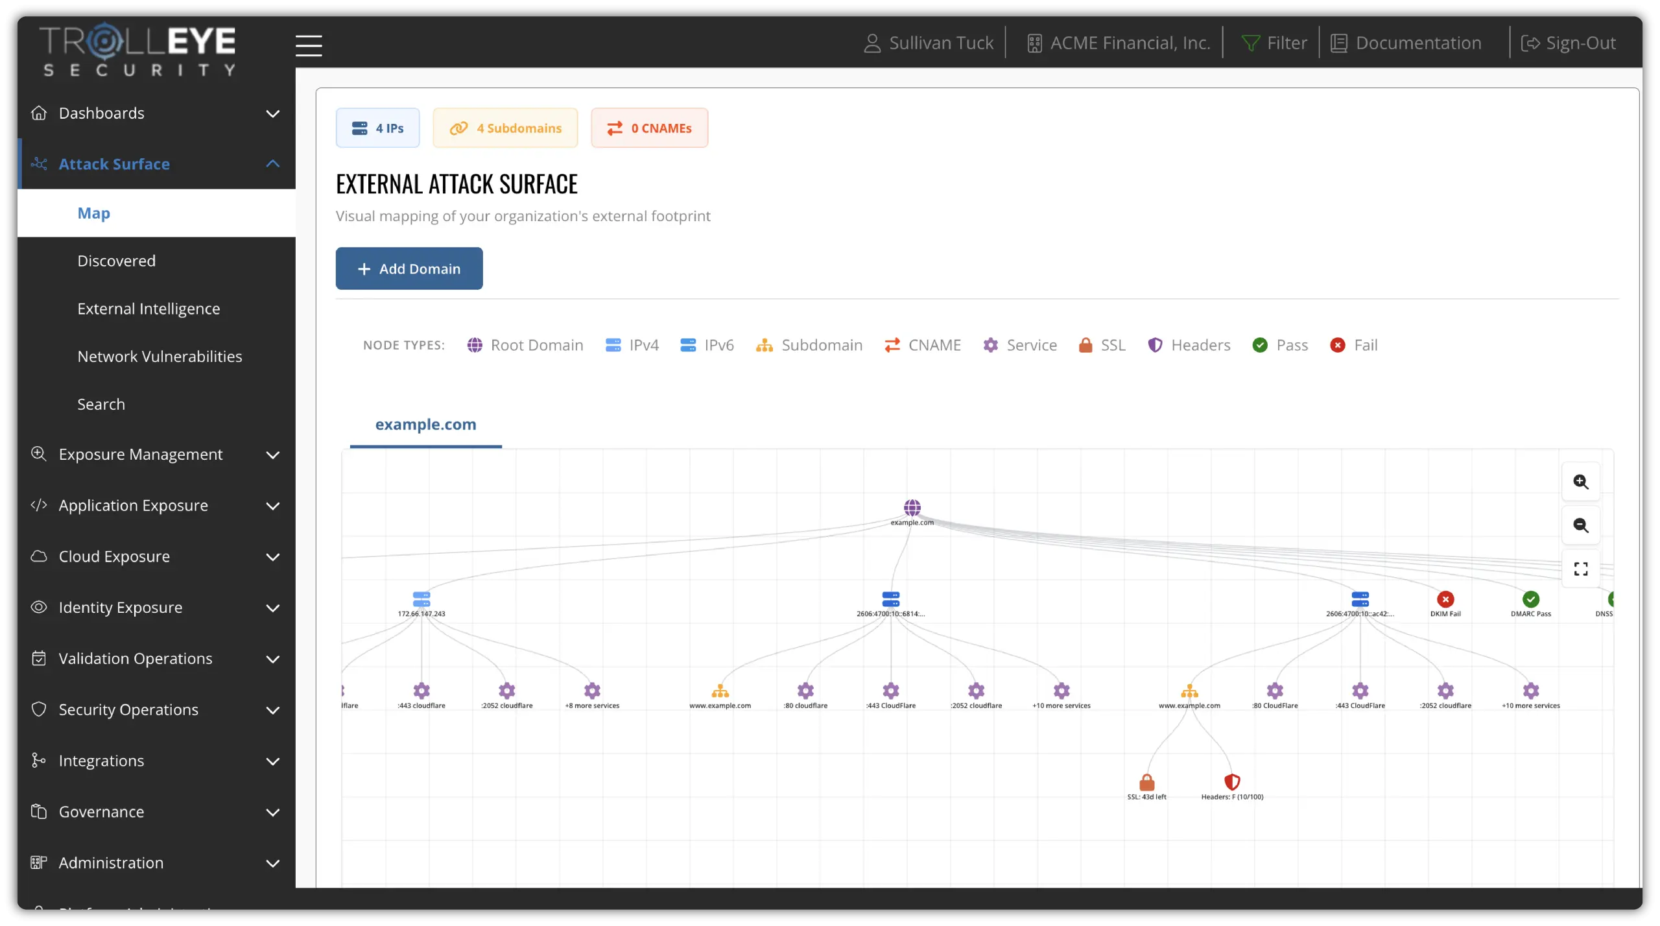Image resolution: width=1660 pixels, height=926 pixels.
Task: Open External Intelligence page
Action: coord(156,309)
